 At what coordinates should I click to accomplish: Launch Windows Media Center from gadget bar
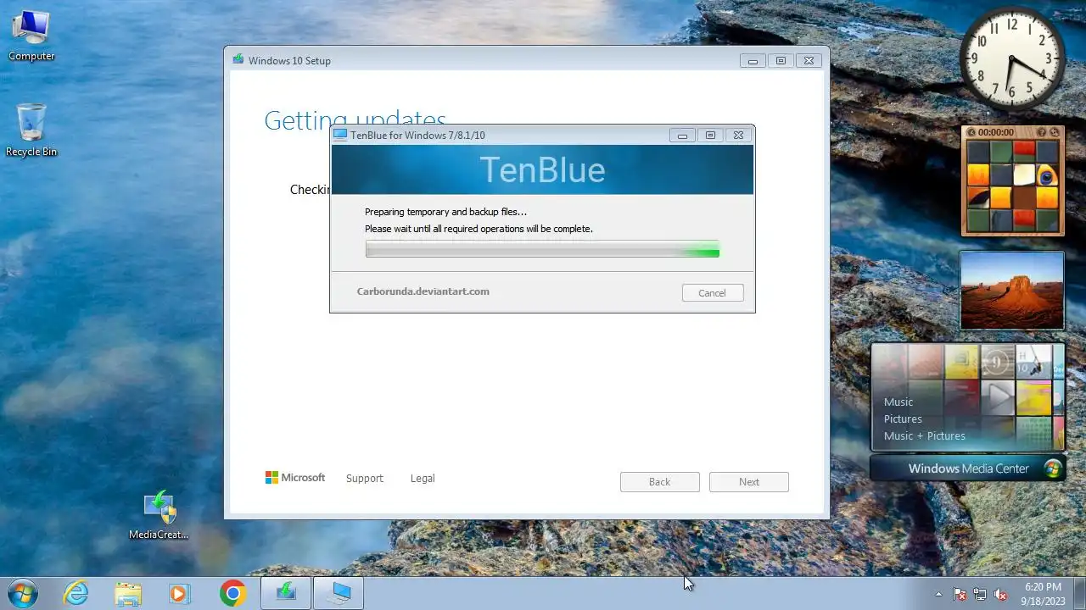pyautogui.click(x=968, y=469)
